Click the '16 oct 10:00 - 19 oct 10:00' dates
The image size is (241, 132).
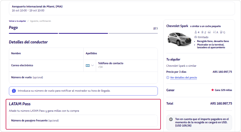pos(28,11)
